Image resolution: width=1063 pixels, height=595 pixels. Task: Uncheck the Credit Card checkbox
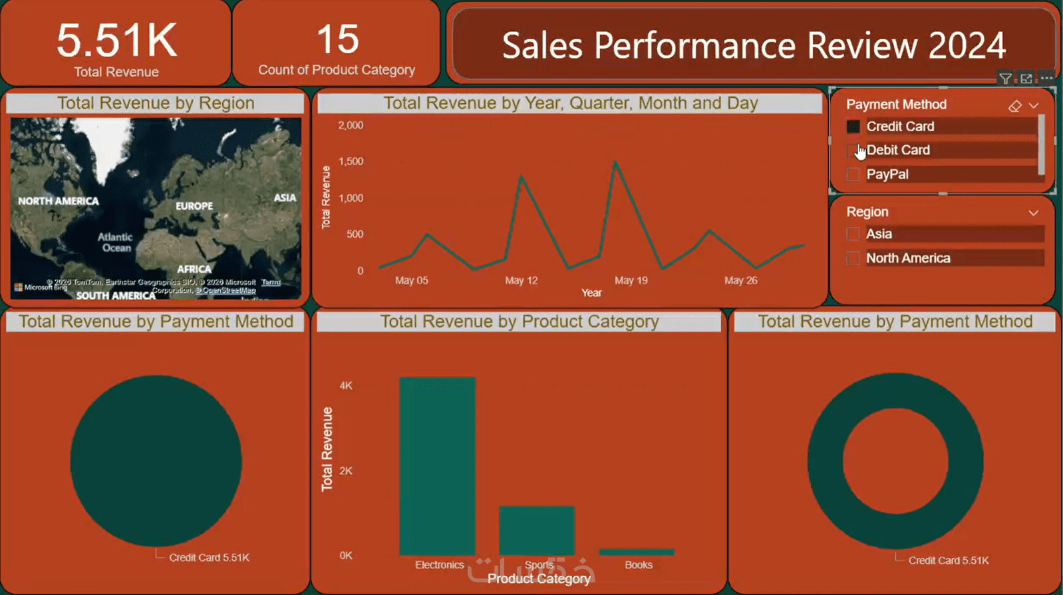[x=853, y=126]
